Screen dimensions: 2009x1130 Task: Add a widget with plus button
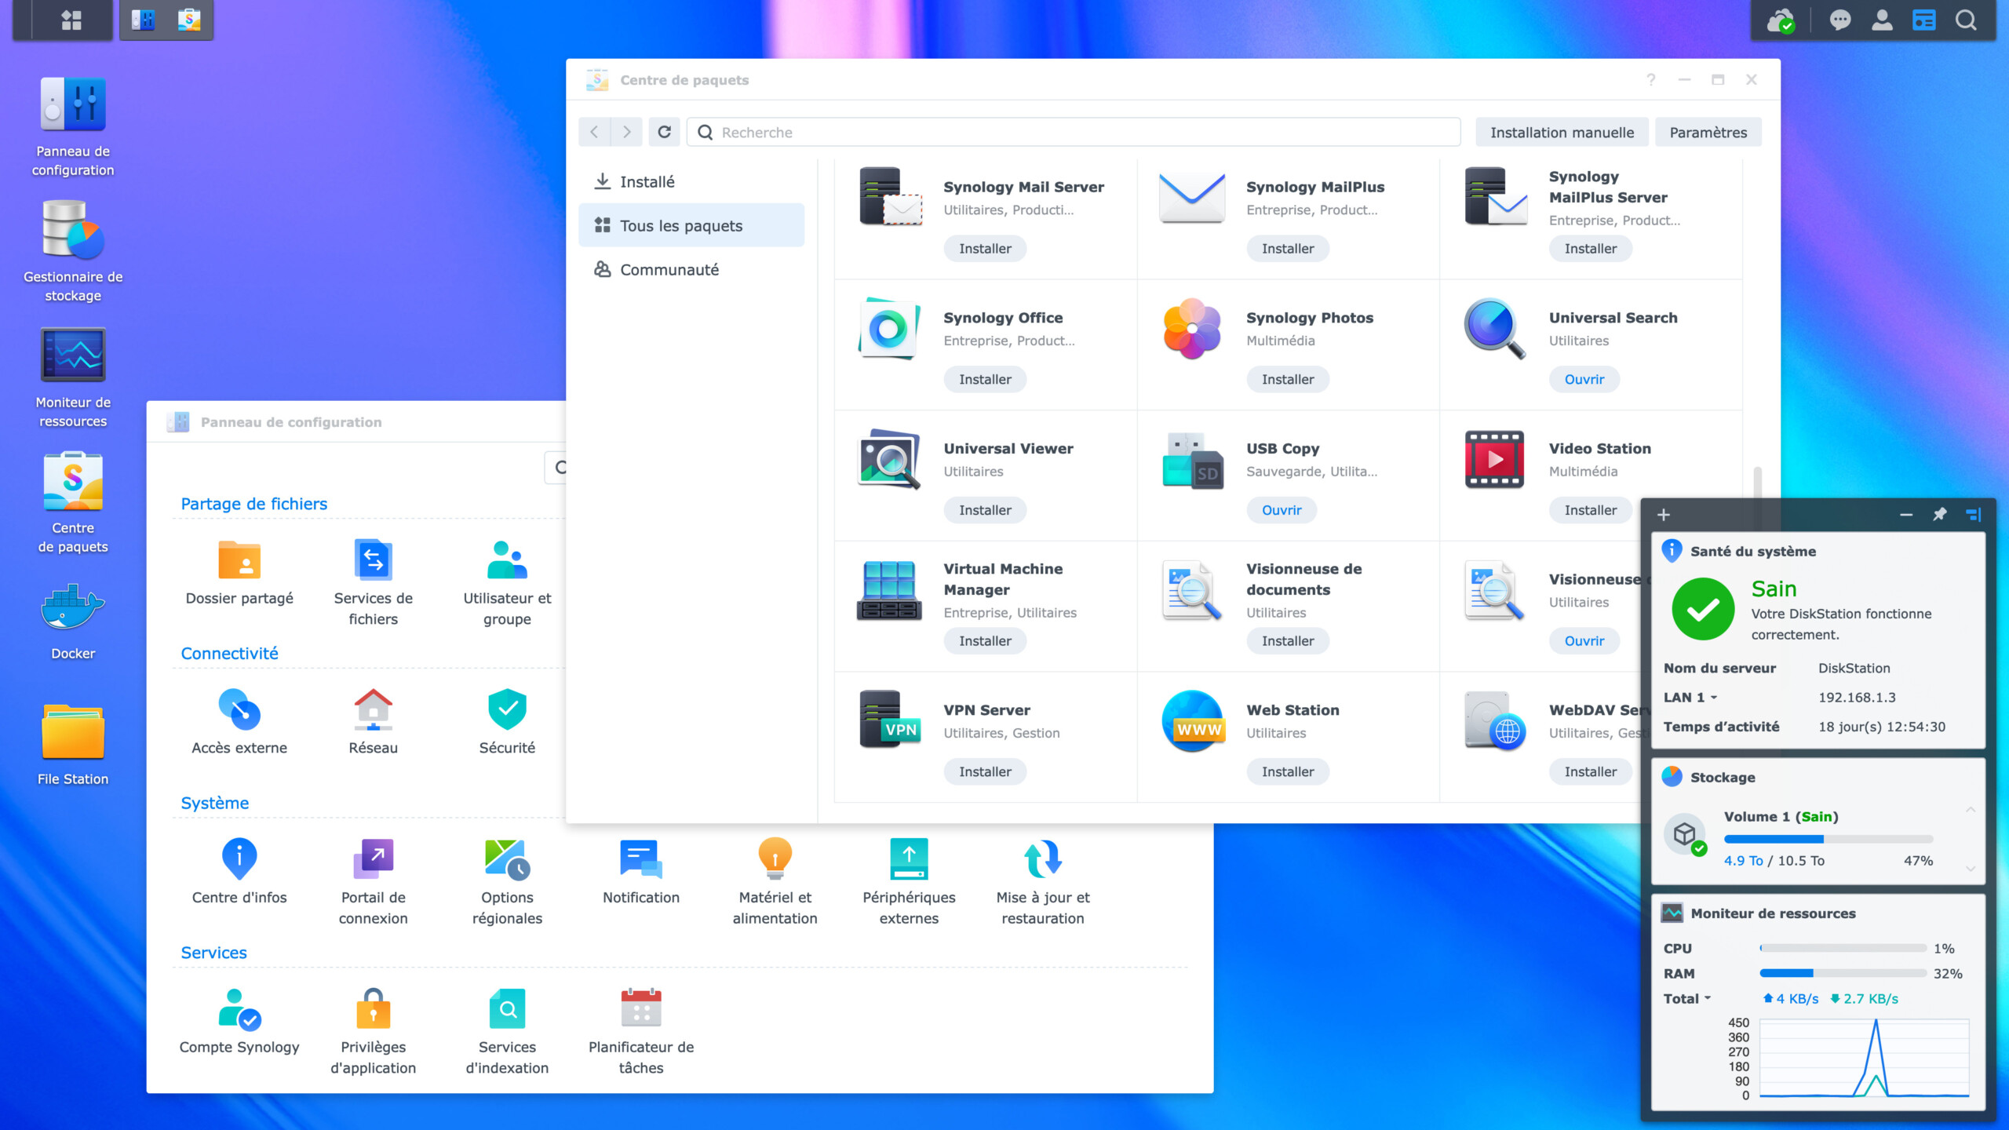click(1663, 515)
